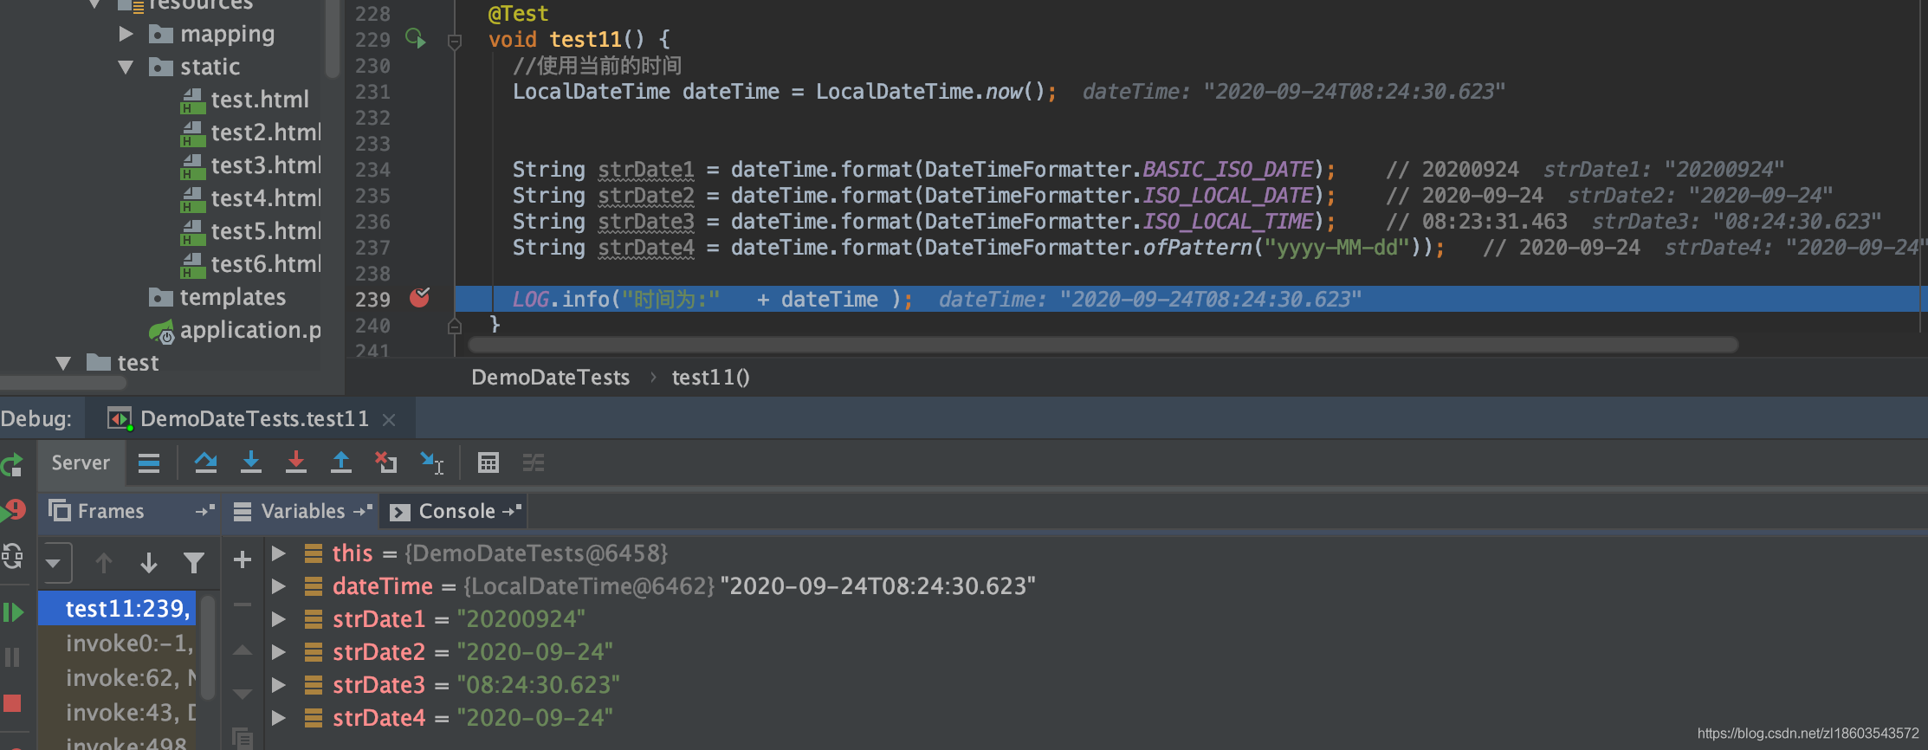This screenshot has width=1928, height=750.
Task: Open the thread selector dropdown in Frames
Action: click(55, 563)
